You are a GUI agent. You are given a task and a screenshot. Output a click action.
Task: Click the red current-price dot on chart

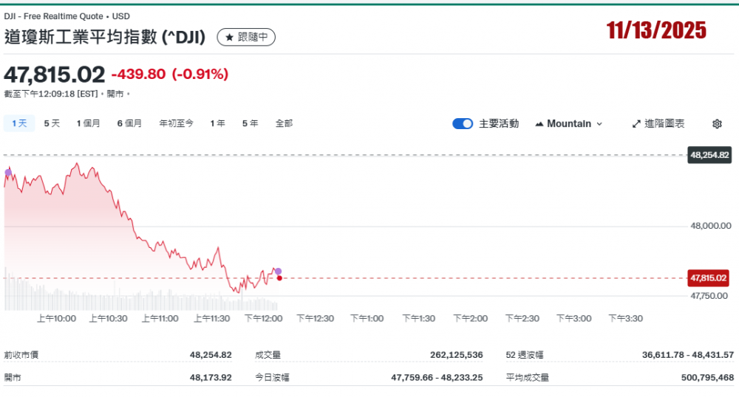click(279, 278)
